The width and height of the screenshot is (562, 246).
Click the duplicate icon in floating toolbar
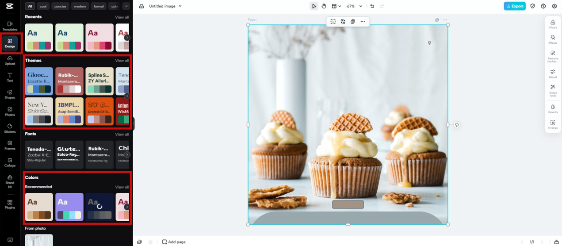pos(352,21)
